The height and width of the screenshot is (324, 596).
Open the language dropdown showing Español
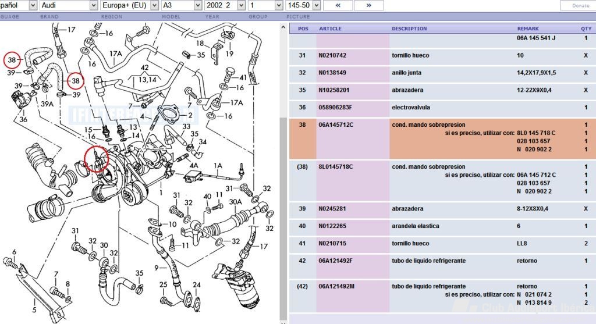(x=18, y=5)
